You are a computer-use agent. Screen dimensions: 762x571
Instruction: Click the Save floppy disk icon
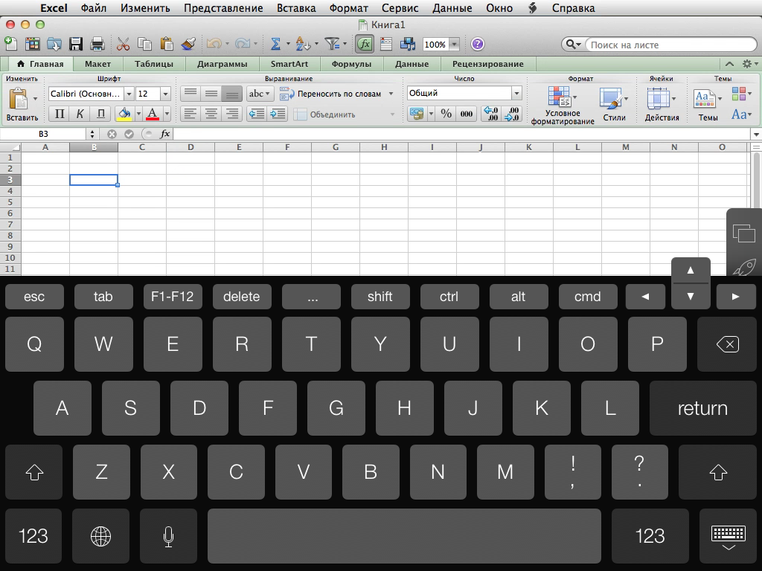coord(75,44)
